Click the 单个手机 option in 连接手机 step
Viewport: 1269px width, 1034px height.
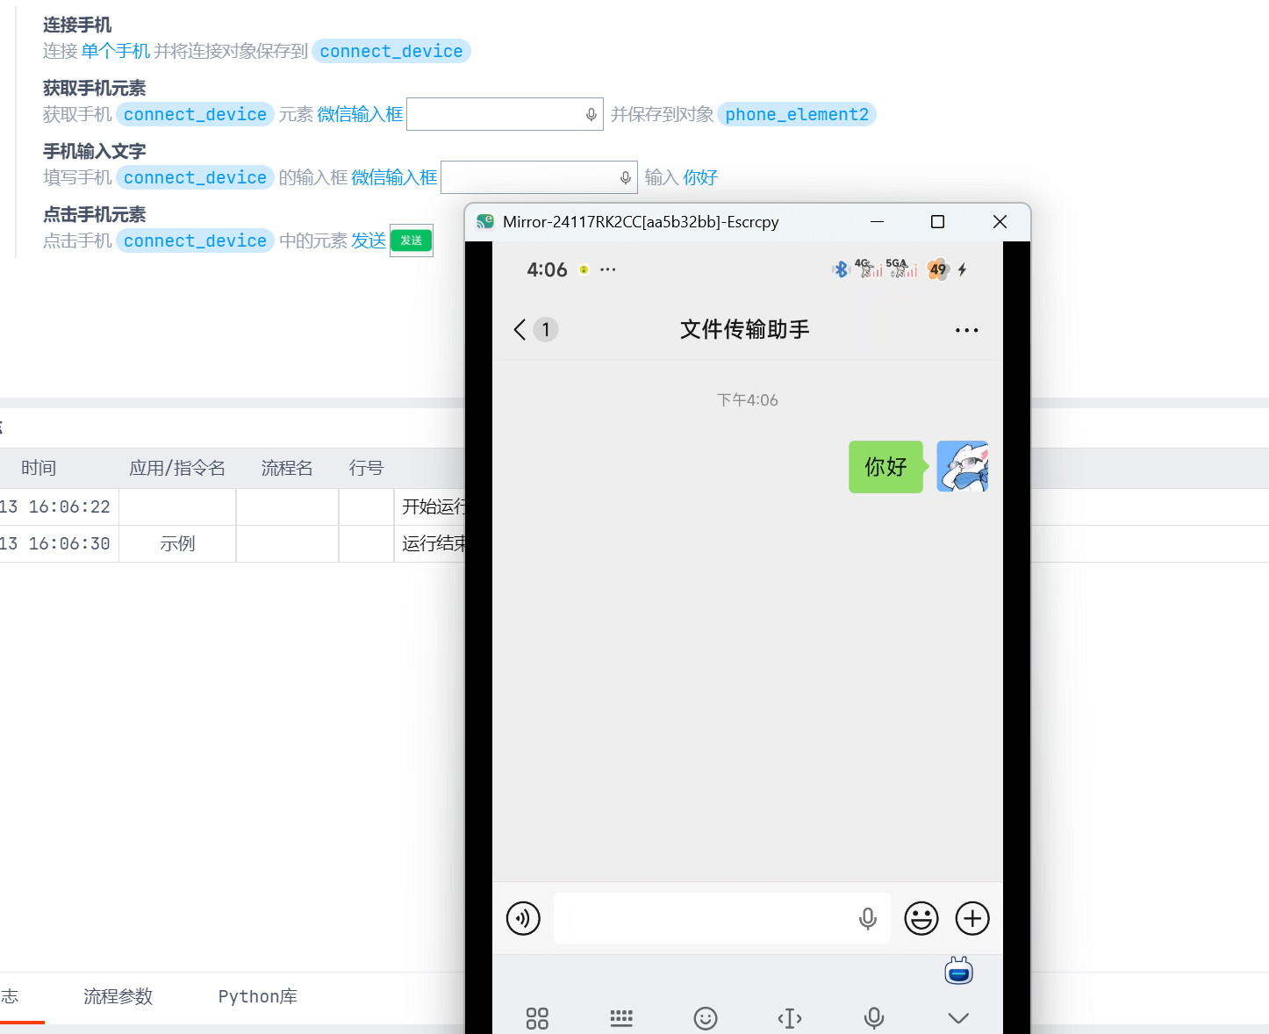[x=116, y=51]
